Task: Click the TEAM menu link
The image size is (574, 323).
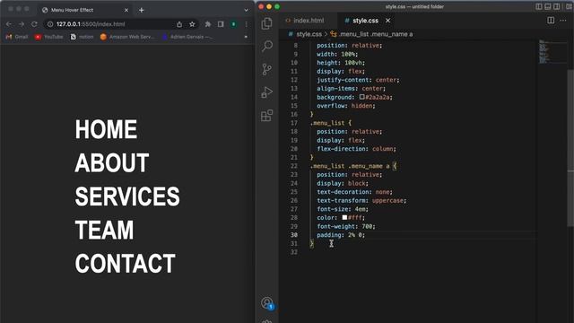Action: 104,230
